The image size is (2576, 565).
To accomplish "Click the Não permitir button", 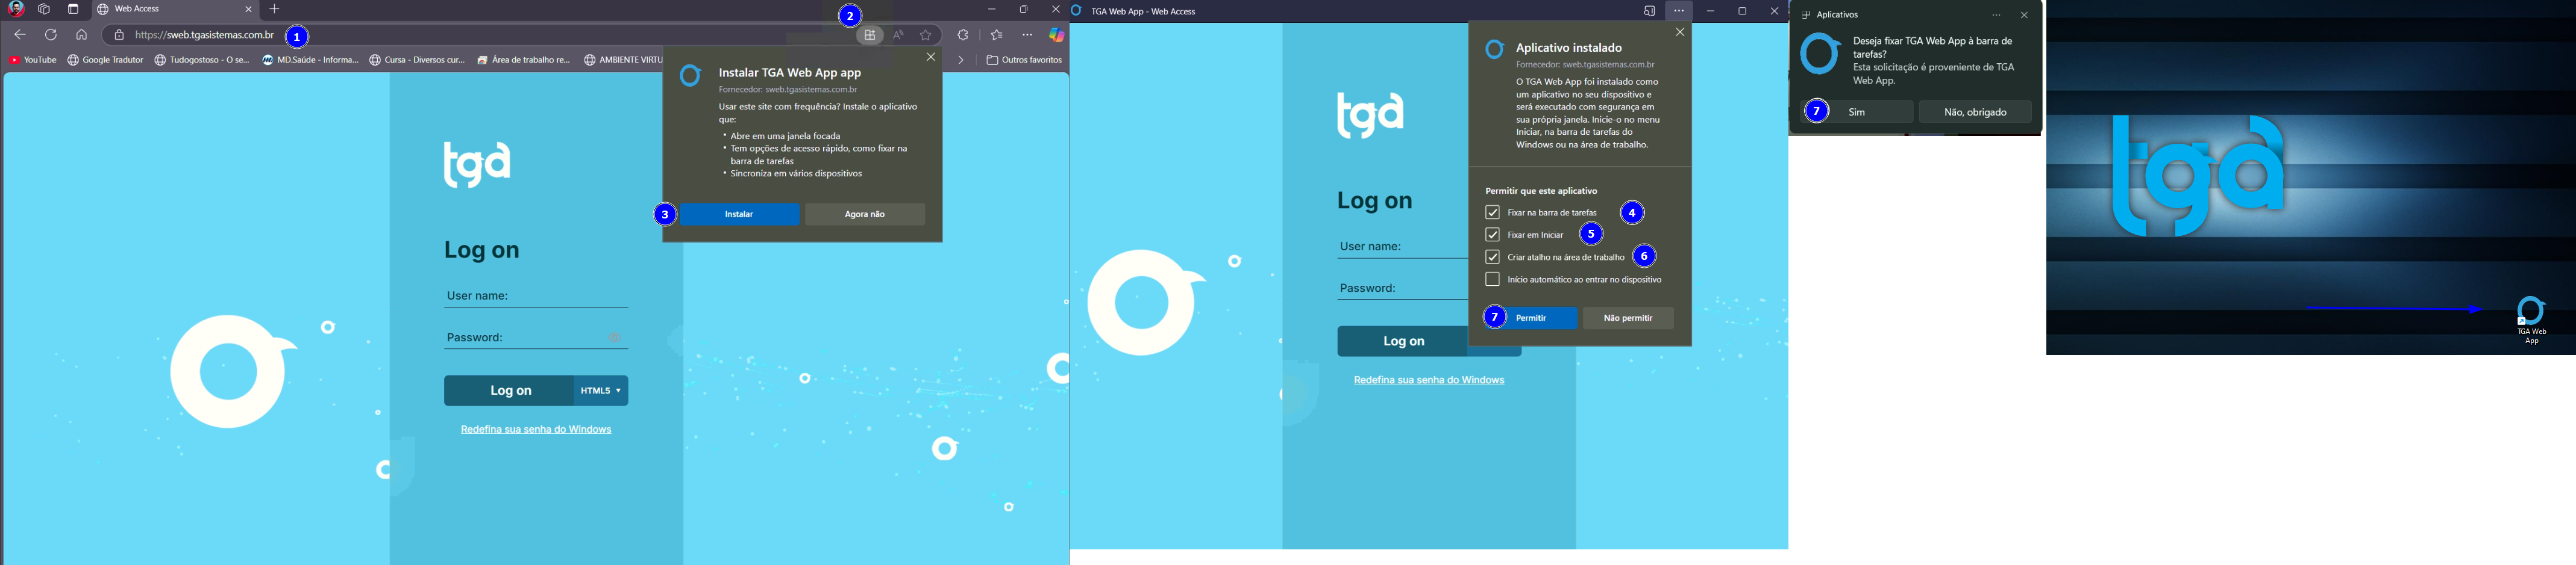I will pos(1628,318).
